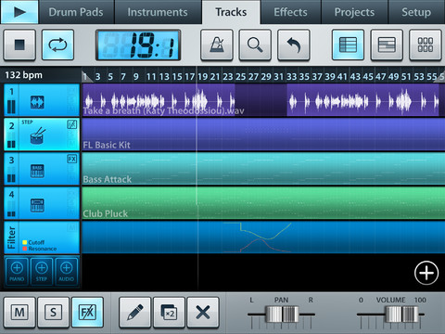445x334 pixels.
Task: Select the Tracks tab
Action: click(x=231, y=12)
